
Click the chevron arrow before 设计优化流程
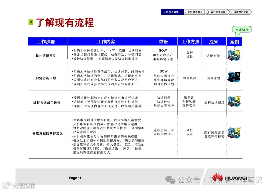207,12
